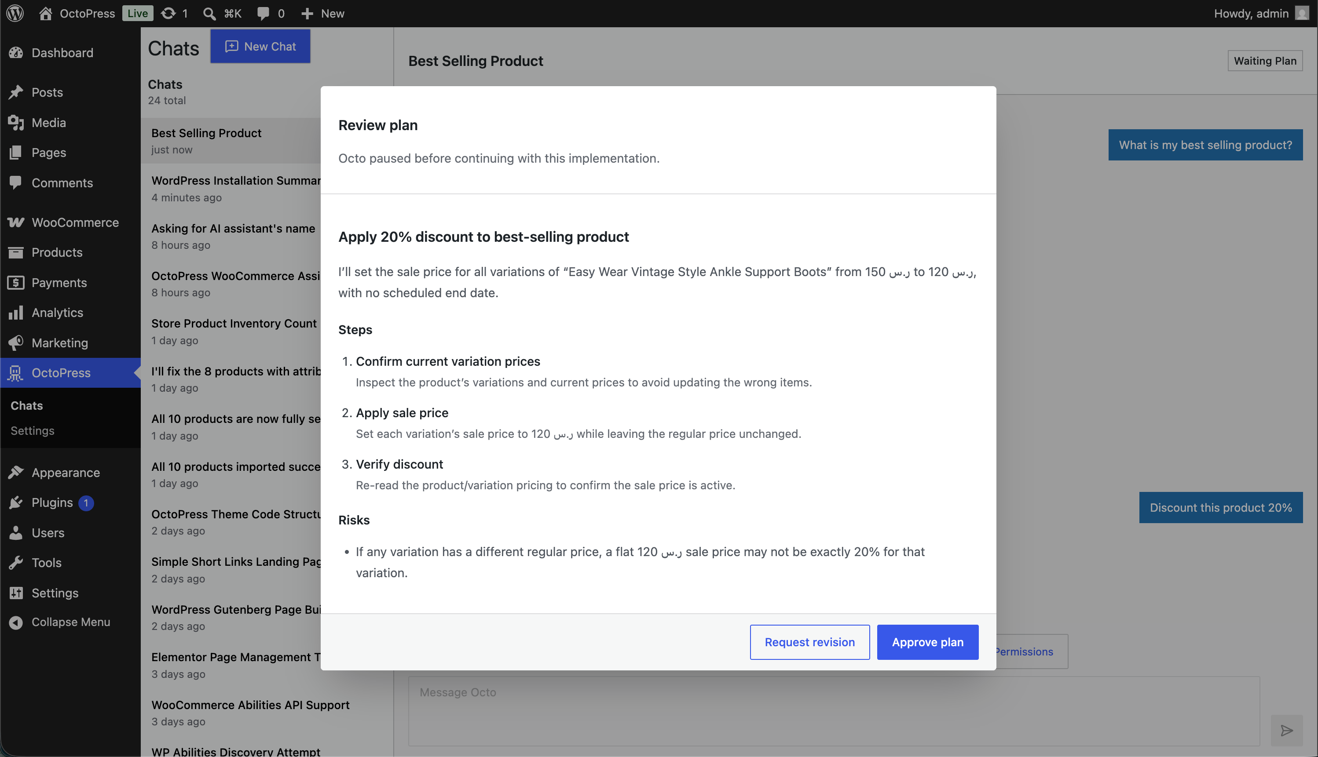Click the Users person icon
Image resolution: width=1318 pixels, height=757 pixels.
pyautogui.click(x=15, y=532)
